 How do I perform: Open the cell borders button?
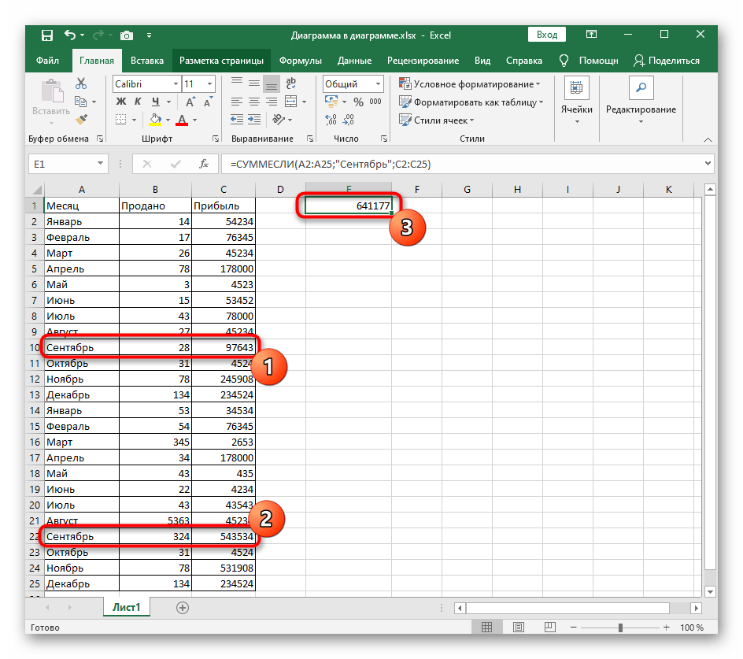tap(121, 120)
